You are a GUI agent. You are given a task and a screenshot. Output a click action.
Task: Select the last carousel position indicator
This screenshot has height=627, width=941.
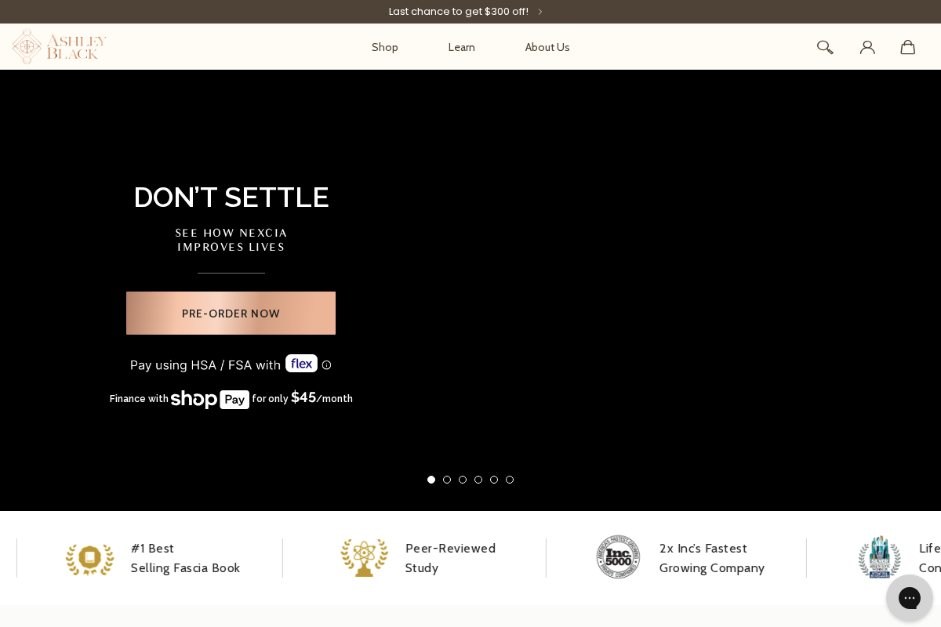[x=510, y=479]
